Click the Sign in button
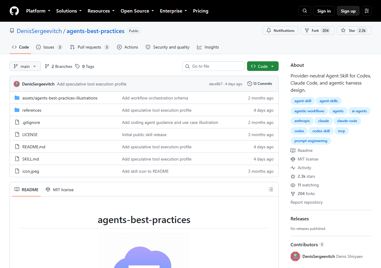Viewport: 381px width, 268px height. pyautogui.click(x=324, y=11)
